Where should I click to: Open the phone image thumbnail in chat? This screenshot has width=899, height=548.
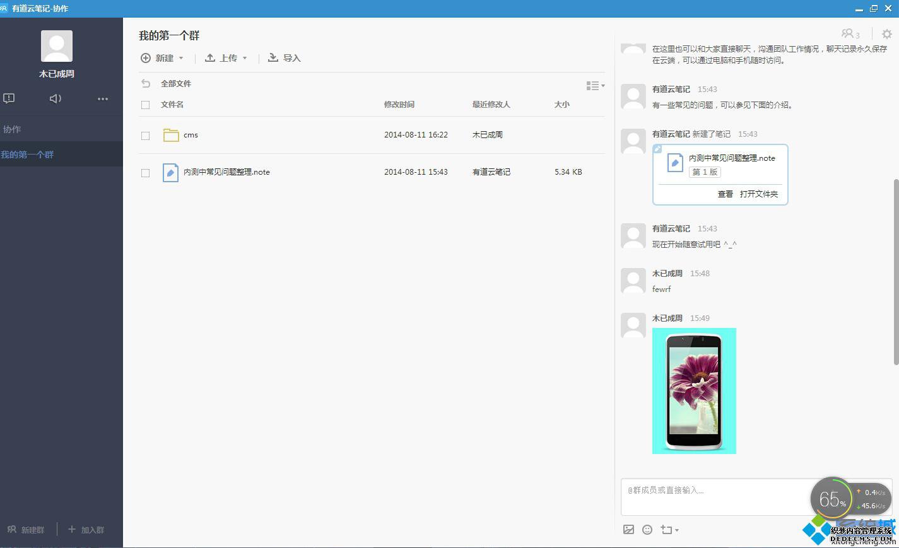point(694,391)
